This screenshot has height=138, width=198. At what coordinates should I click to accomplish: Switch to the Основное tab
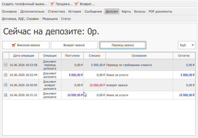pyautogui.click(x=9, y=12)
